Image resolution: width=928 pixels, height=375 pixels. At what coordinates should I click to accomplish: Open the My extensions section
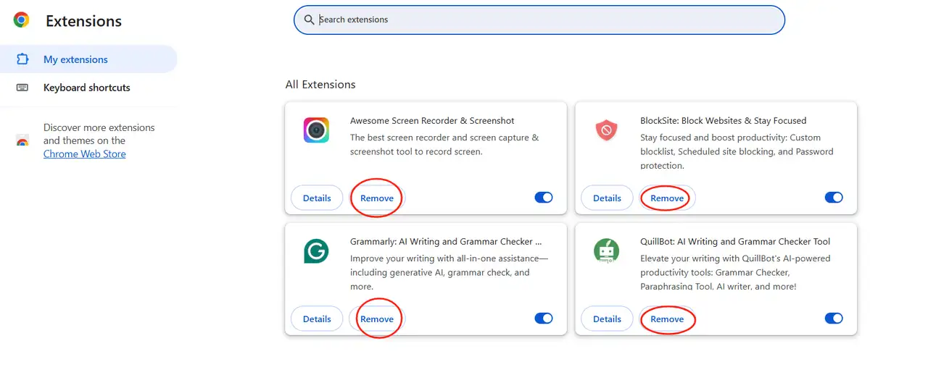(88, 59)
